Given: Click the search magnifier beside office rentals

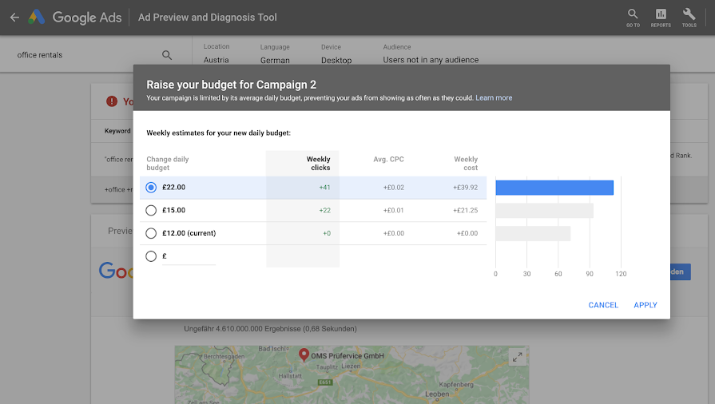Looking at the screenshot, I should [167, 55].
